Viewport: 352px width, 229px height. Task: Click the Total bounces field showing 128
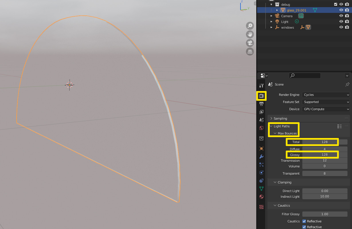[312, 142]
